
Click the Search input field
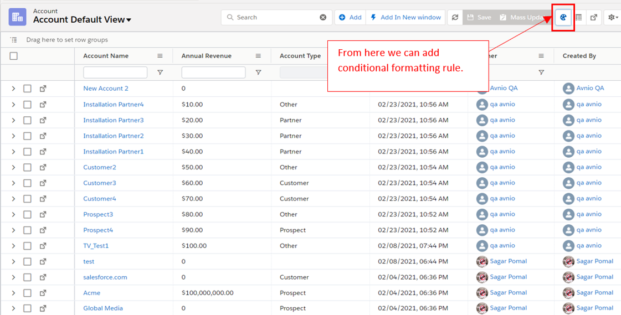pyautogui.click(x=274, y=18)
